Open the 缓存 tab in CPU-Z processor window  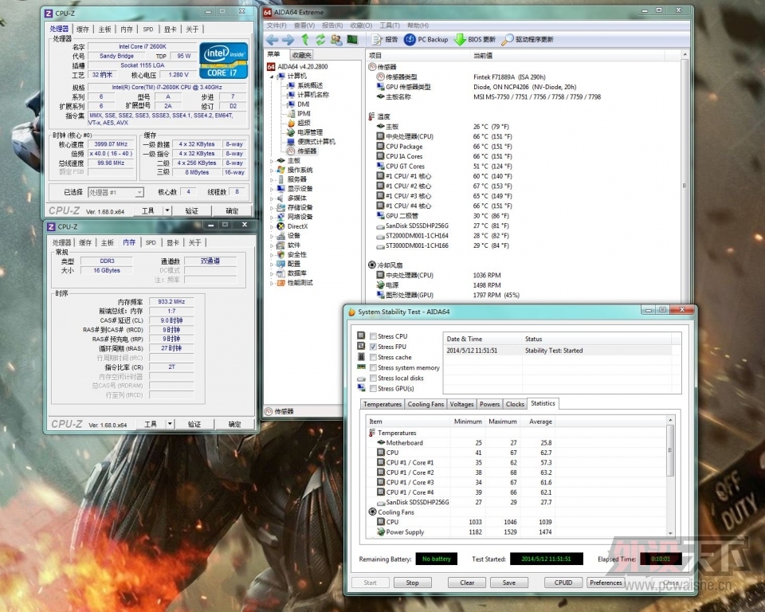tap(82, 29)
